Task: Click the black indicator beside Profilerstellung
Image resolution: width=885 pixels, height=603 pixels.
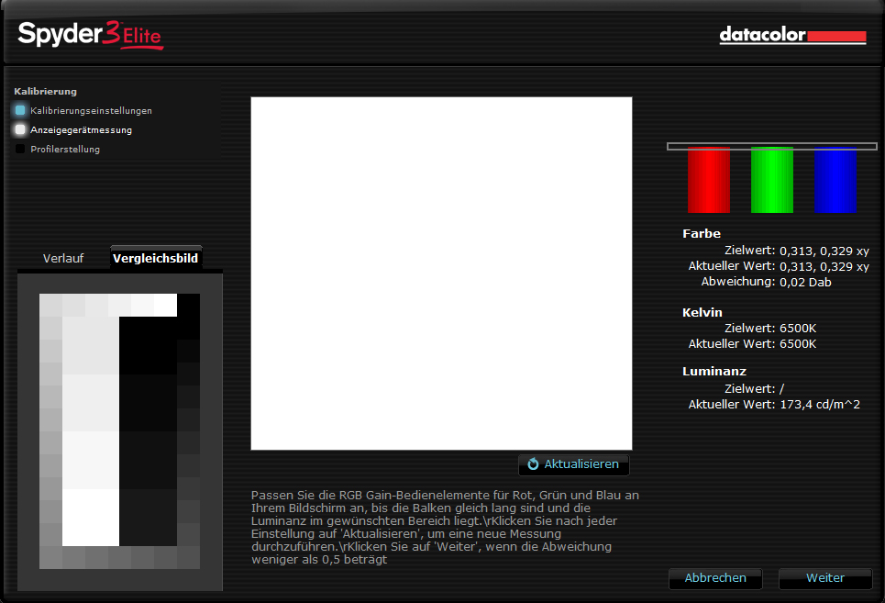Action: click(20, 149)
